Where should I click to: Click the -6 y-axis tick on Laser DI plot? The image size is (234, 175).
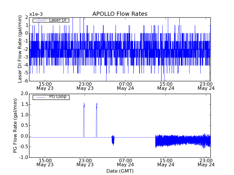(x=25, y=81)
